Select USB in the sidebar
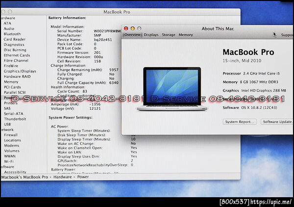294x207 pixels. coord(7,124)
